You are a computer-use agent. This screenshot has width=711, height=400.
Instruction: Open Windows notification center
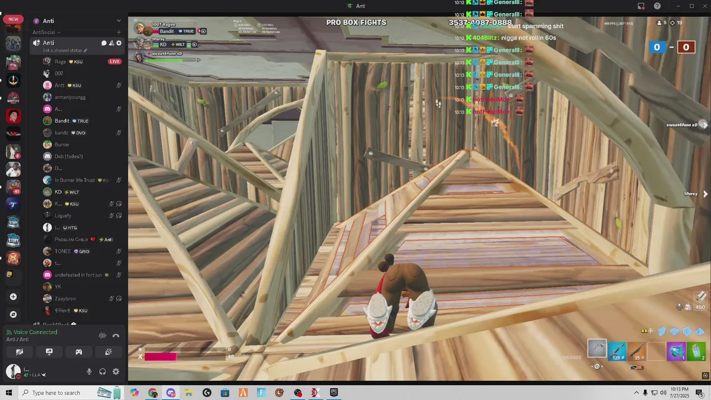[699, 393]
